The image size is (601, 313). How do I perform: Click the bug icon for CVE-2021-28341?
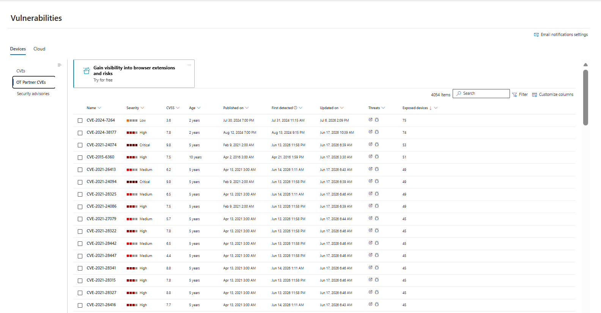point(377,268)
